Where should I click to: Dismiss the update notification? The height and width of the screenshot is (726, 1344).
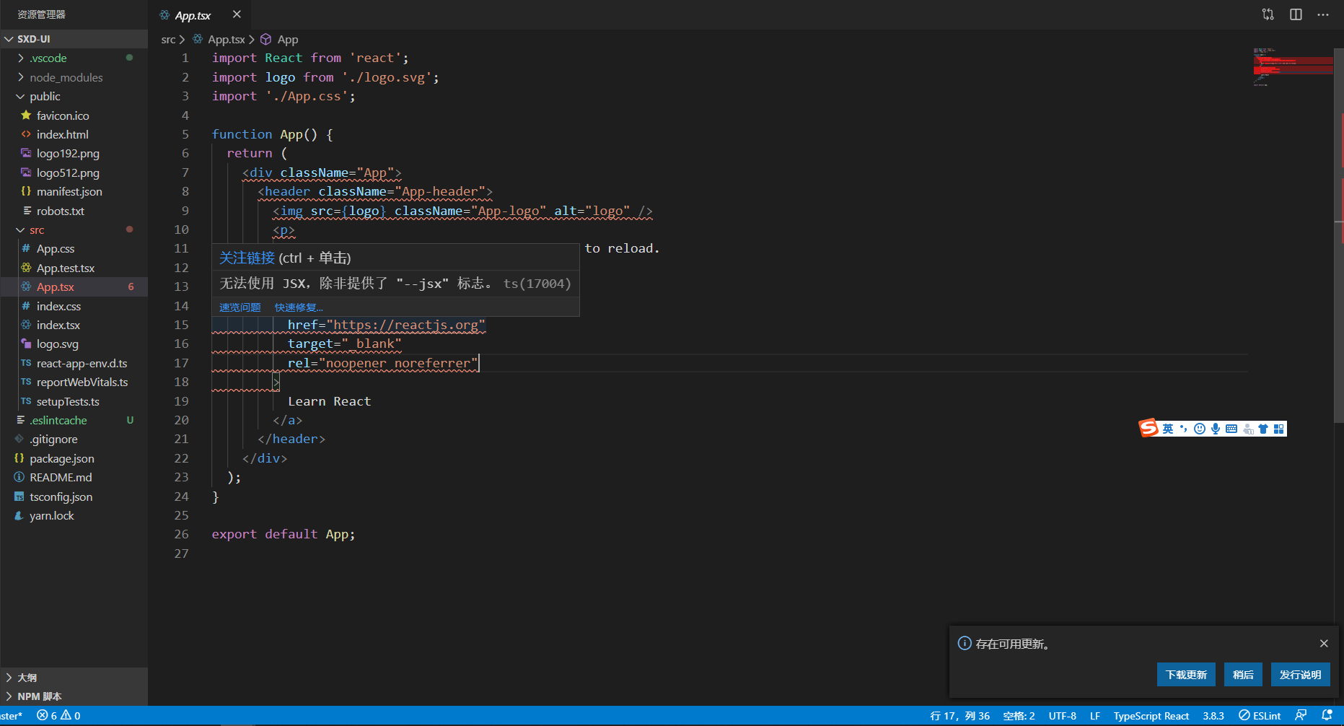pyautogui.click(x=1324, y=643)
